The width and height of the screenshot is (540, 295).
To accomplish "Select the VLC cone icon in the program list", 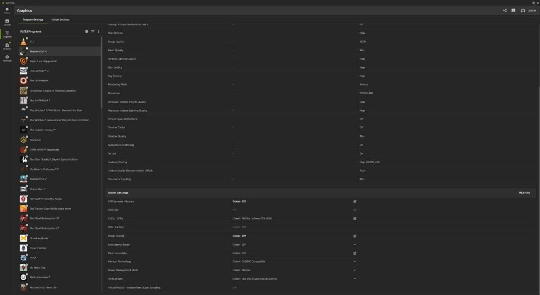I will pos(24,42).
